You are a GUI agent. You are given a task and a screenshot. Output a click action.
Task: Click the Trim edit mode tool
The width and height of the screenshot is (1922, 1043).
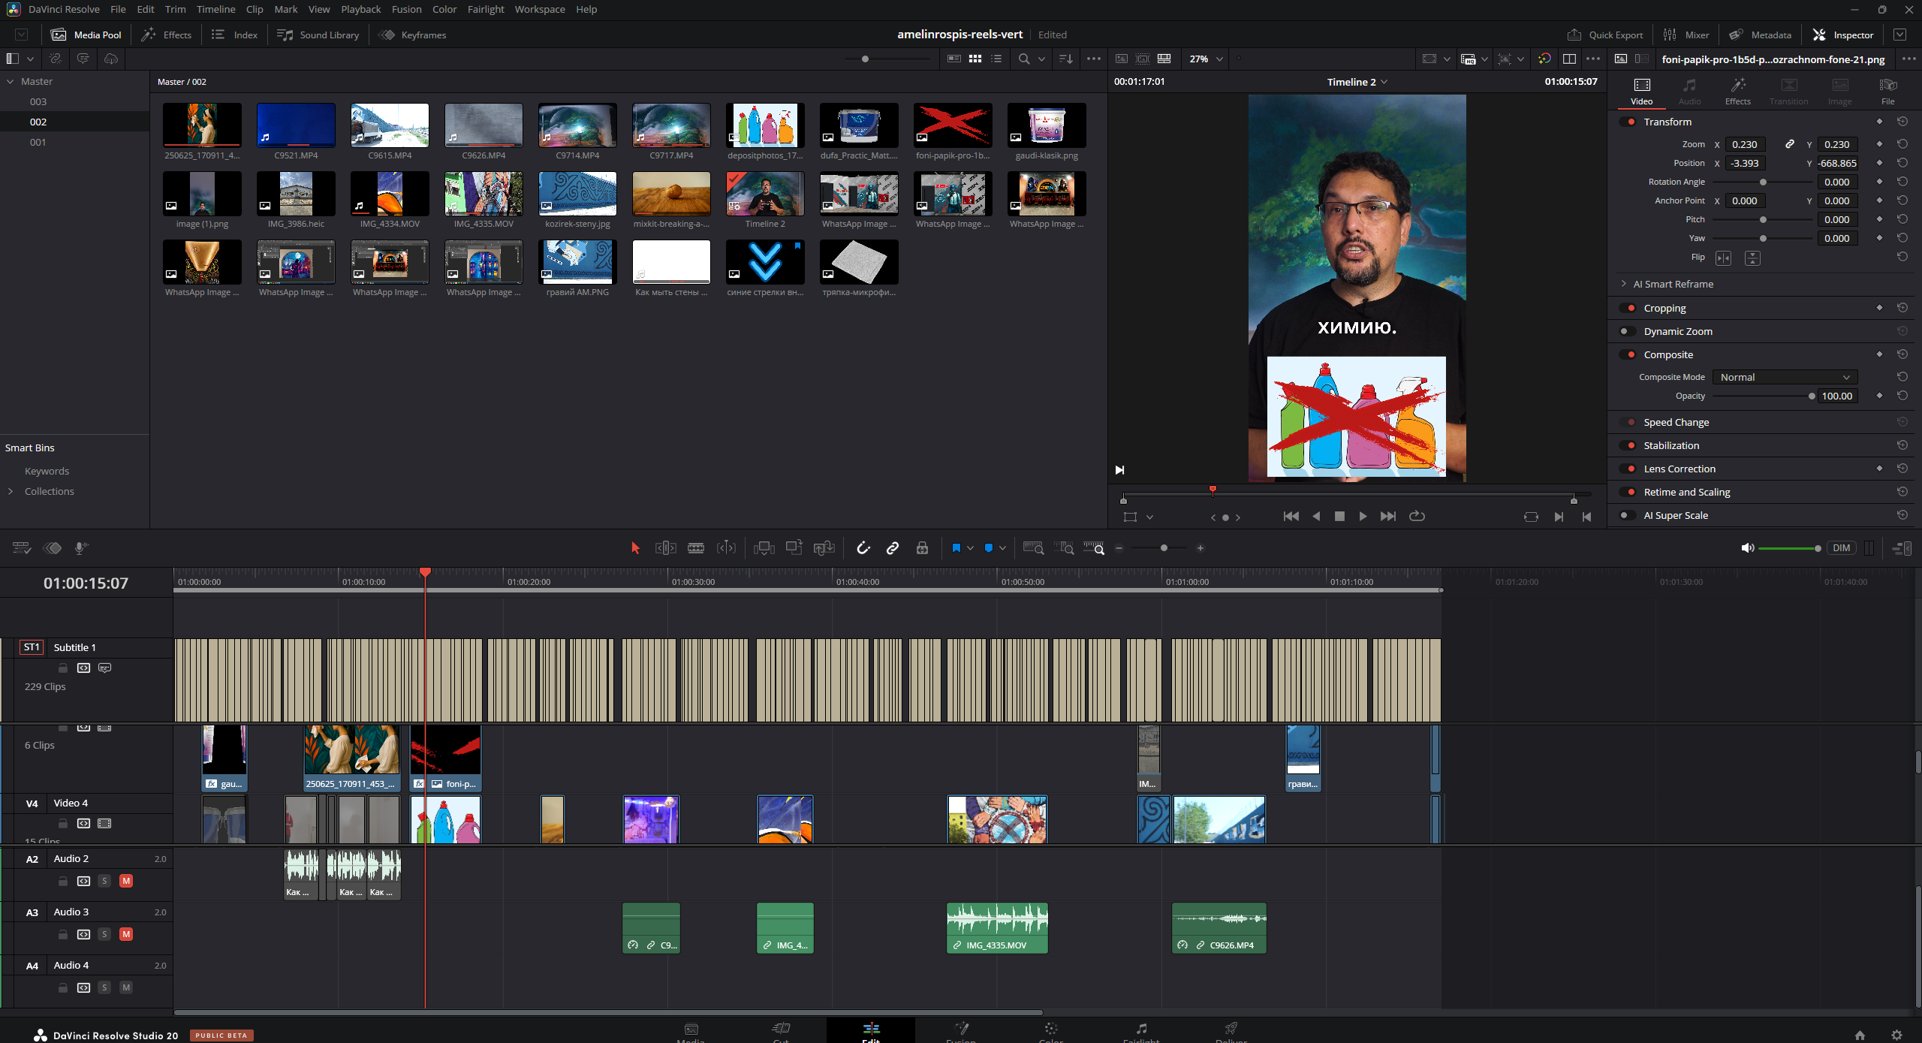point(665,548)
